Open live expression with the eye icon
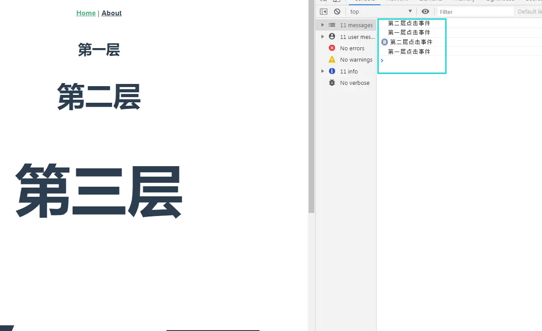 point(425,11)
